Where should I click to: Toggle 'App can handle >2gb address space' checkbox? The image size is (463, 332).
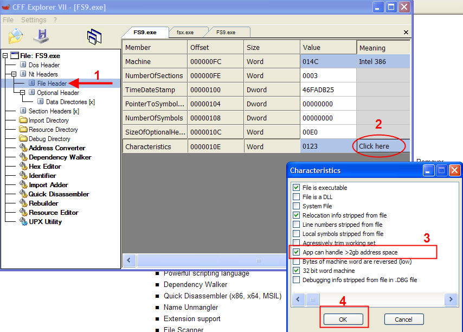point(296,252)
